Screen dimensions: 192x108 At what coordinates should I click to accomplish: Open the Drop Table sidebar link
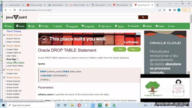coord(11,59)
